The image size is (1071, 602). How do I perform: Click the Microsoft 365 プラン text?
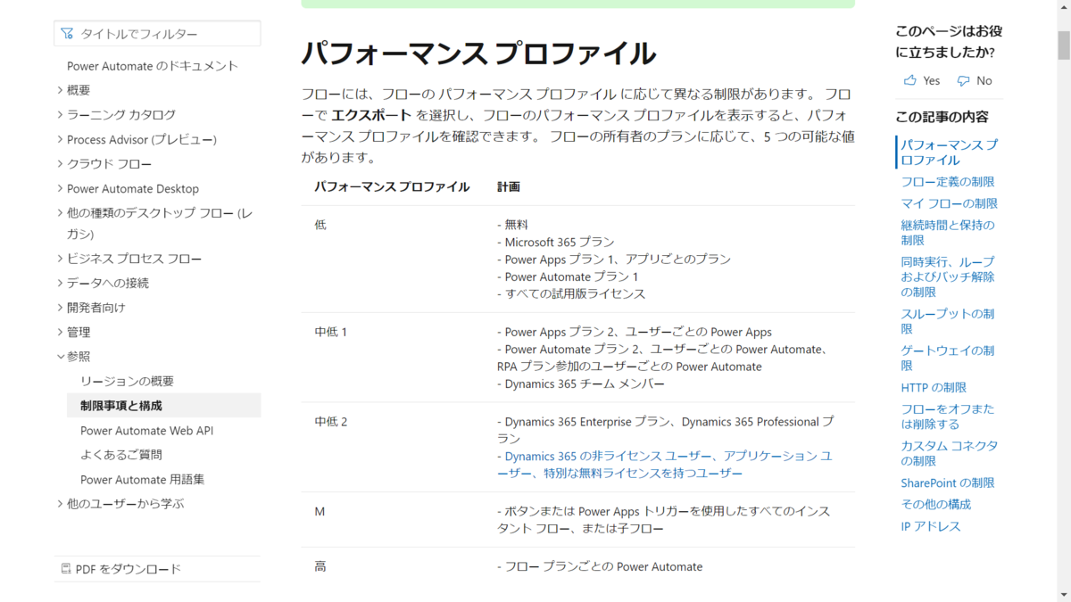[x=560, y=242]
